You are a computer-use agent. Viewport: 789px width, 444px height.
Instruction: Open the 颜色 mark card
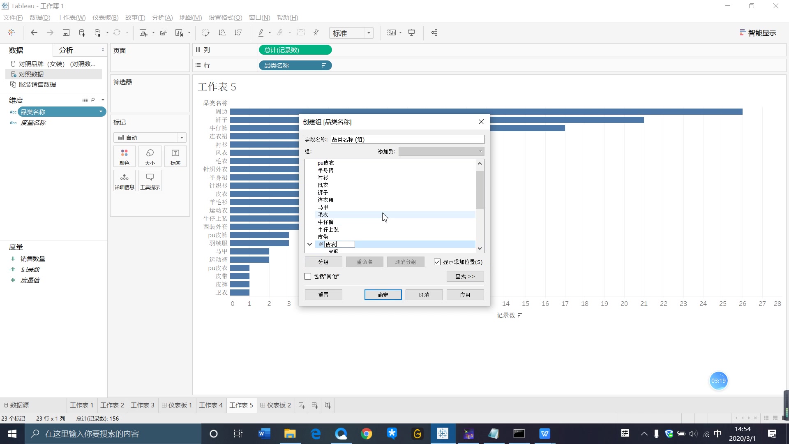124,156
